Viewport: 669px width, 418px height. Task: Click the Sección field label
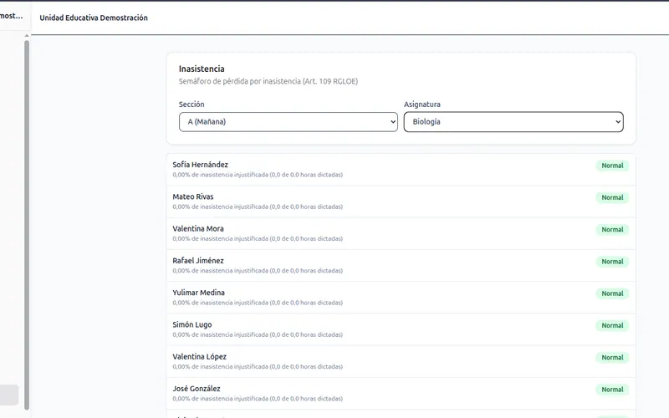[x=192, y=104]
